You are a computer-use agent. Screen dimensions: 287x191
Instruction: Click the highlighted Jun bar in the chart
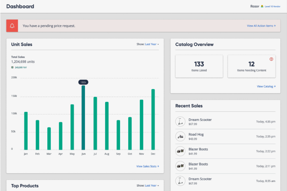83,118
